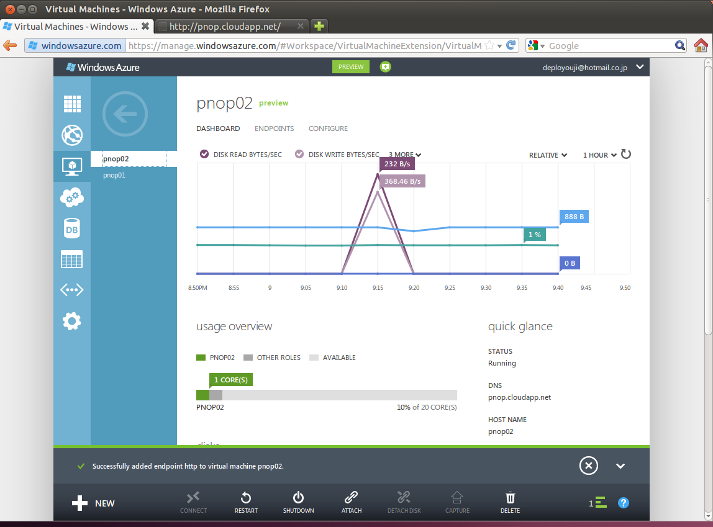
Task: Expand notification details chevron
Action: (620, 466)
